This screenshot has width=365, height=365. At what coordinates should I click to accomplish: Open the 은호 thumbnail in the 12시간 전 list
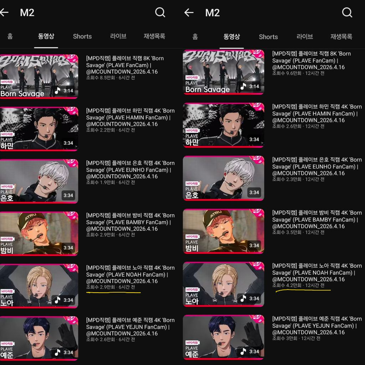pyautogui.click(x=223, y=178)
